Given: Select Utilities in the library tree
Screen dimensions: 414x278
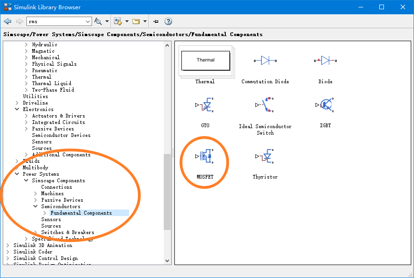Looking at the screenshot, I should click(35, 96).
